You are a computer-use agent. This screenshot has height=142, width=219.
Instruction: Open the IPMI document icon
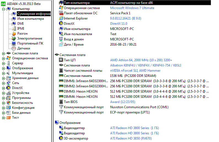point(14,29)
